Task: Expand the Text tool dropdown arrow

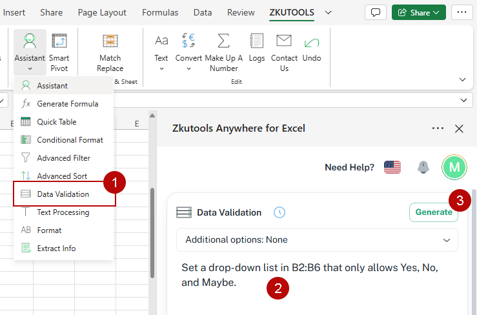Action: 161,69
